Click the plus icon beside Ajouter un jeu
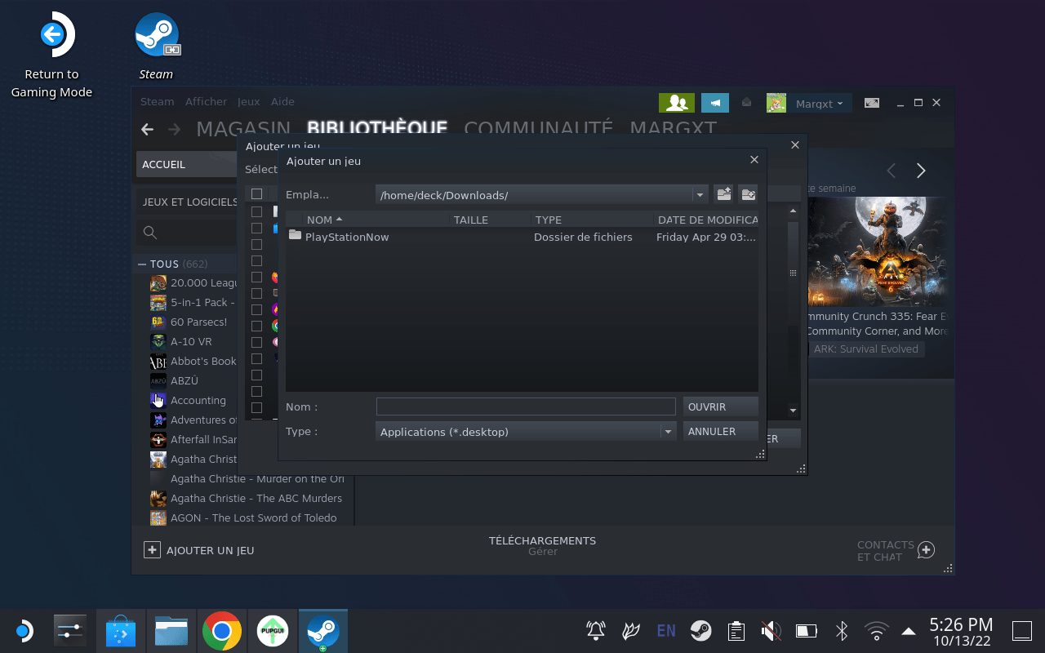This screenshot has width=1045, height=653. coord(152,550)
